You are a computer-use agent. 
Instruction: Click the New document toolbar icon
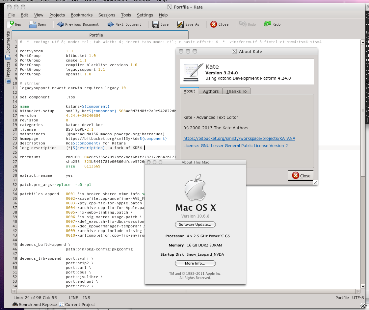pos(11,24)
